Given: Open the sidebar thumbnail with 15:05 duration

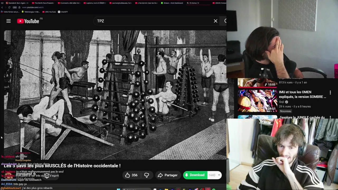Looking at the screenshot, I should 257,83.
